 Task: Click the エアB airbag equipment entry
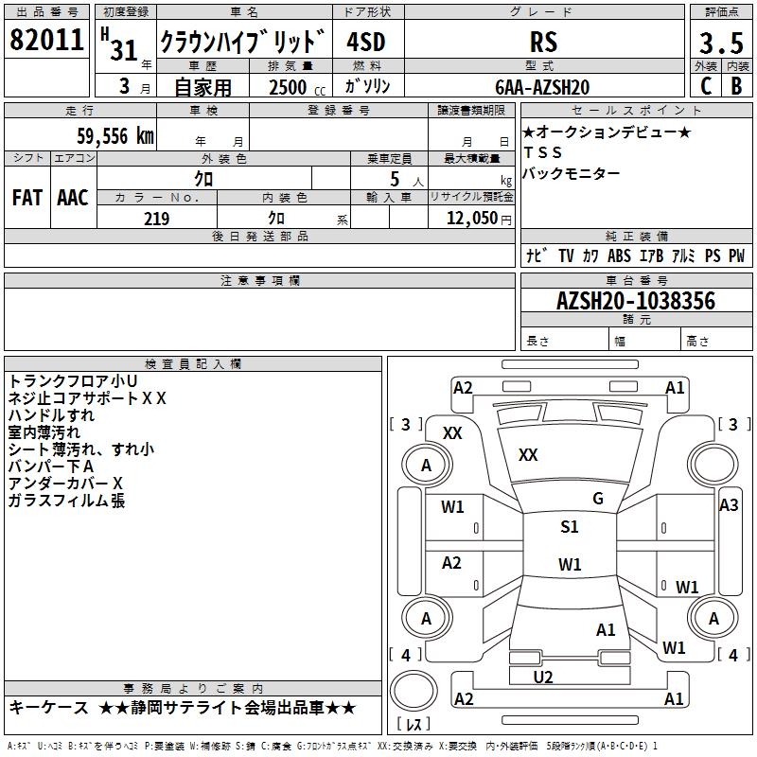click(651, 255)
